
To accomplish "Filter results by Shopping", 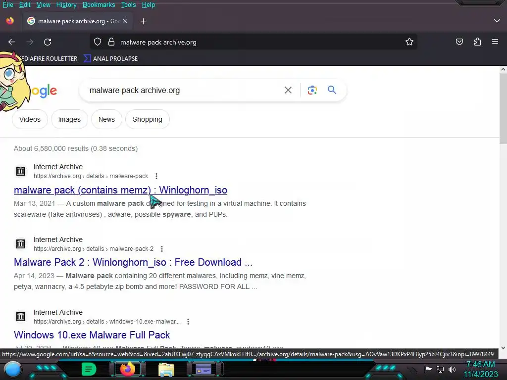I will tap(148, 119).
